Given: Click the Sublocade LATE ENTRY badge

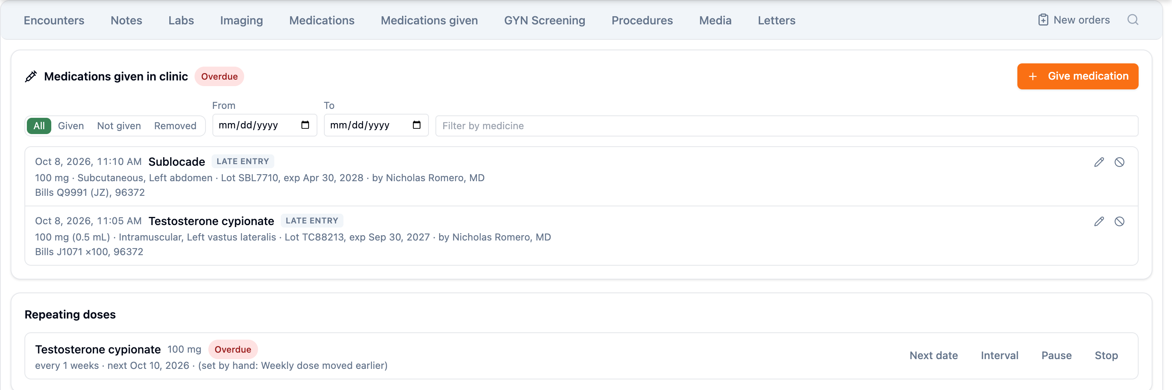Looking at the screenshot, I should click(x=243, y=161).
